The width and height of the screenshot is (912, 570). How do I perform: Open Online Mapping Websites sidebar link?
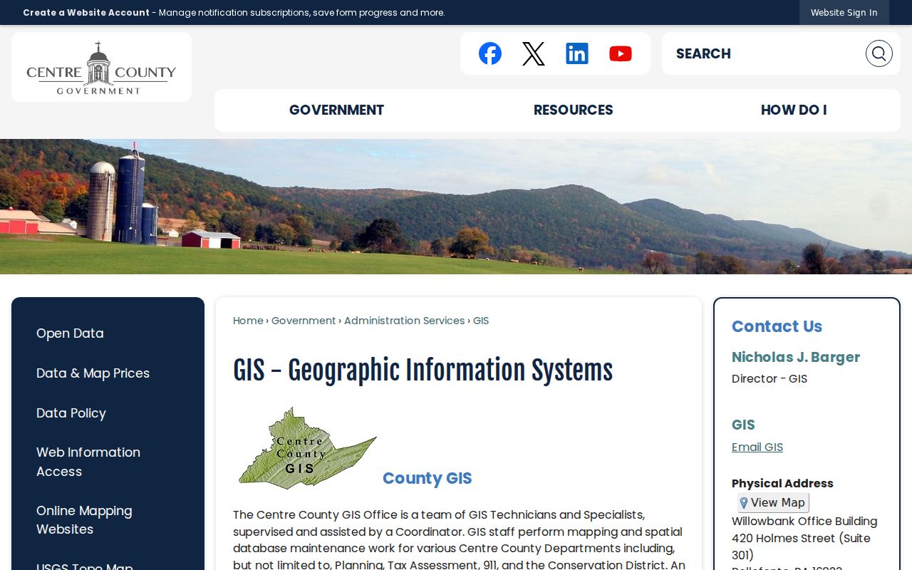84,520
